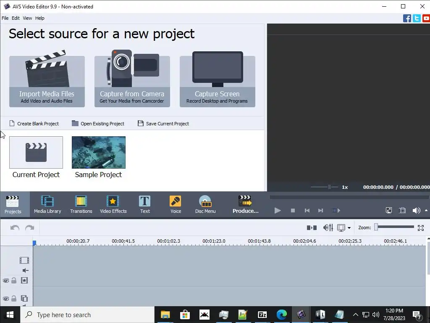Open 7-Zip from the taskbar

[262, 315]
